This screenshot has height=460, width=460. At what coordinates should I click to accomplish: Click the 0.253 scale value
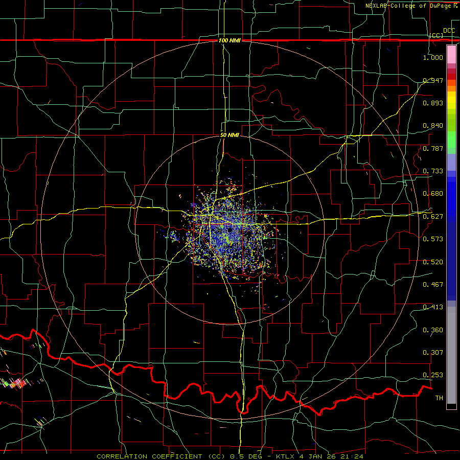(433, 375)
